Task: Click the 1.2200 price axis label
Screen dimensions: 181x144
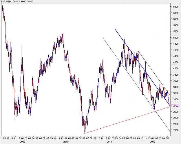Action: pyautogui.click(x=175, y=124)
